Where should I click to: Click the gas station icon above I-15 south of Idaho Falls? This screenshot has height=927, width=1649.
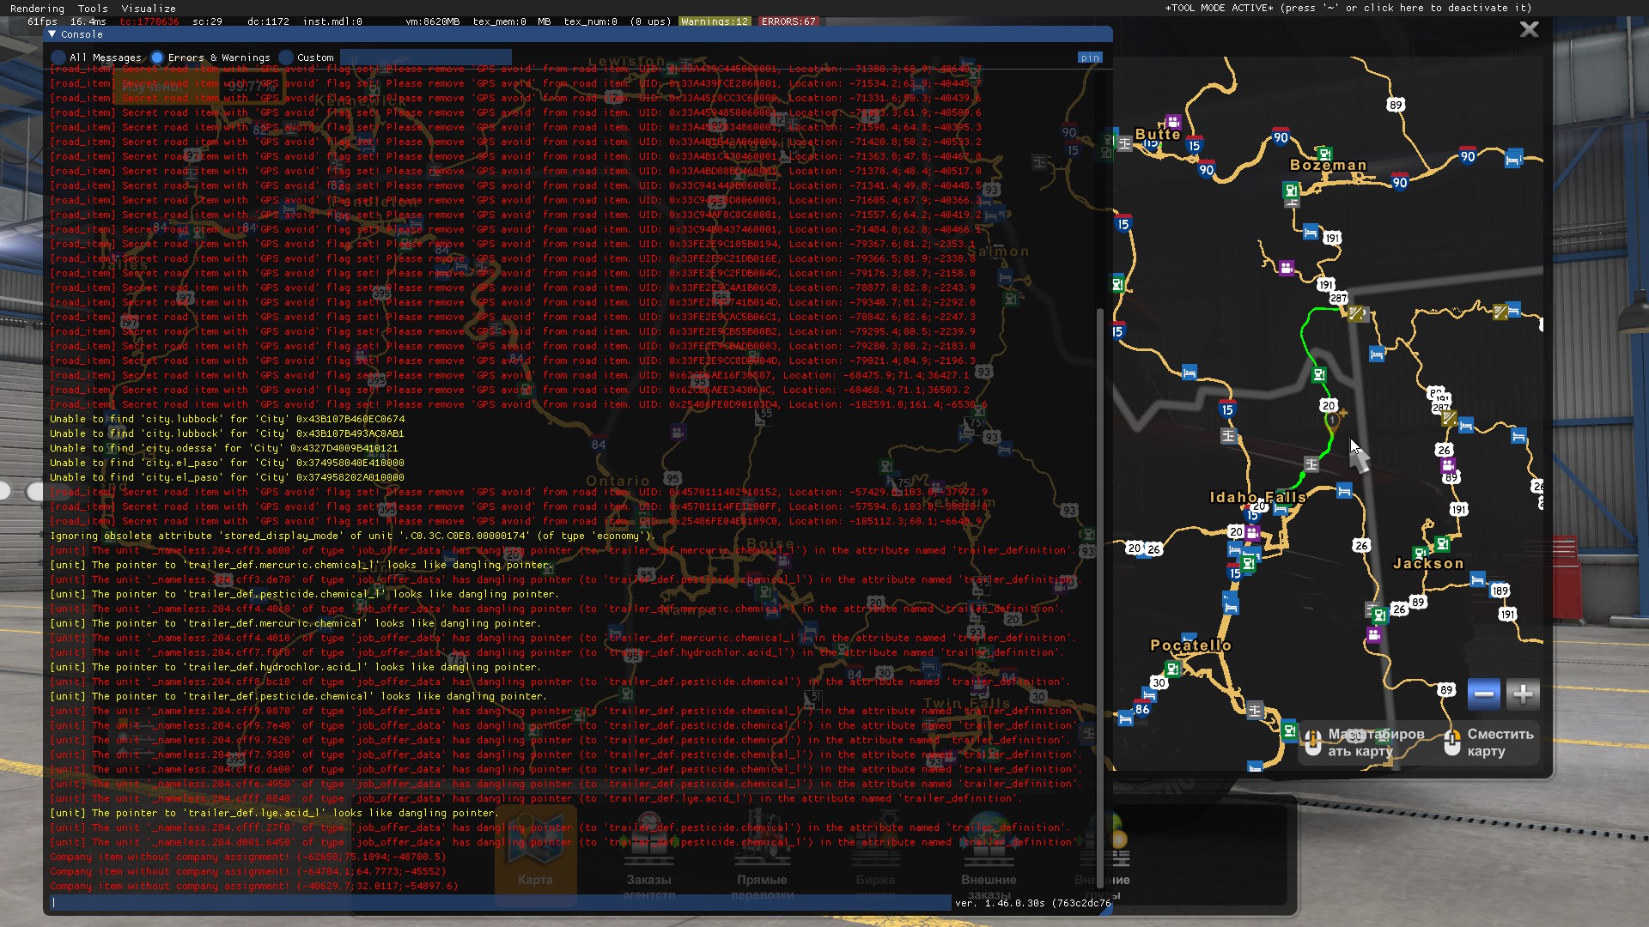(x=1247, y=563)
